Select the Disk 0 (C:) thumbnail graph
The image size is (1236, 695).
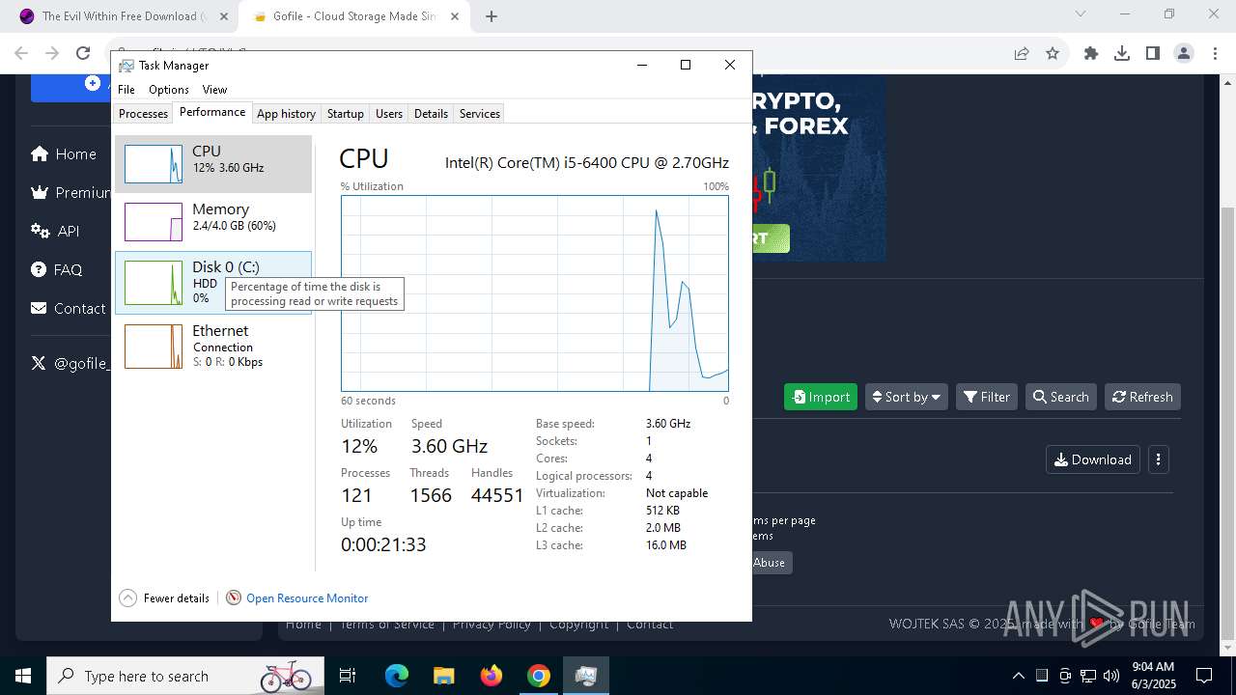[154, 283]
